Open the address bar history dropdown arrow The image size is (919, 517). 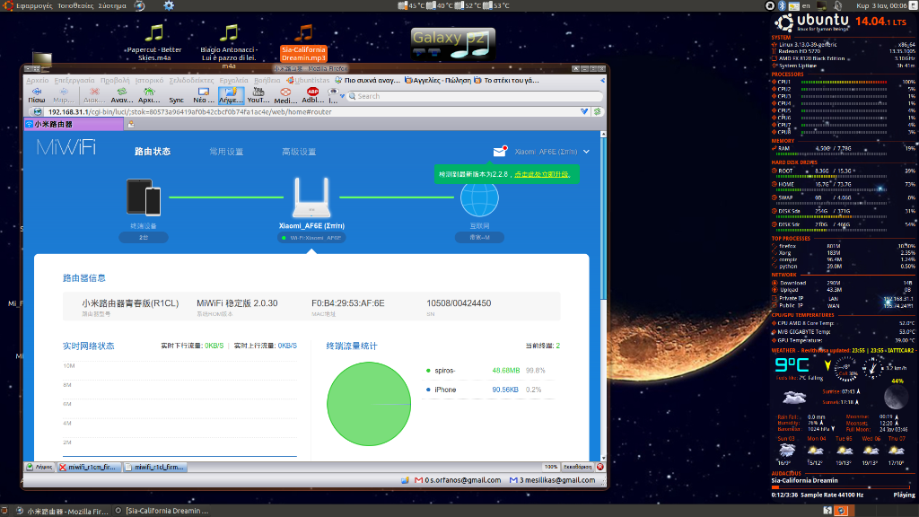coord(584,111)
